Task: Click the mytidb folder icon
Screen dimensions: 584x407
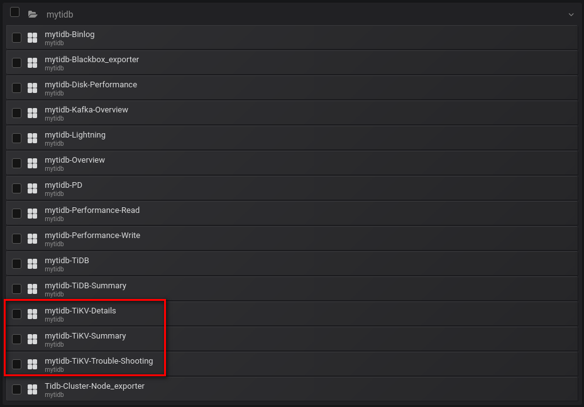Action: [33, 14]
